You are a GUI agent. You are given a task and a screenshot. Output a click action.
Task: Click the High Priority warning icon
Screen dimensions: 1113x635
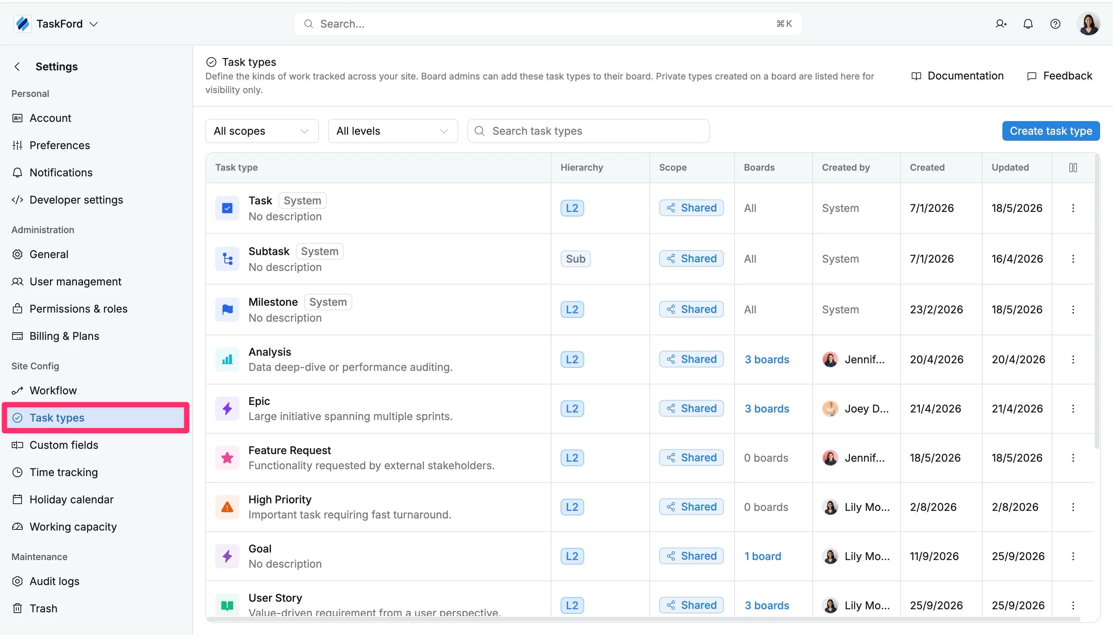coord(227,507)
